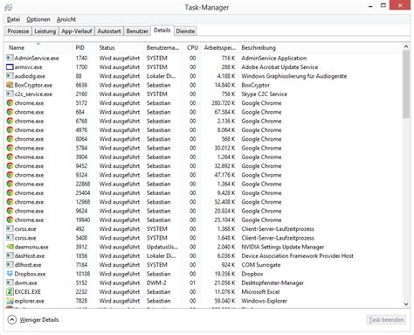The image size is (414, 335).
Task: Sort by the Status column header
Action: 120,47
